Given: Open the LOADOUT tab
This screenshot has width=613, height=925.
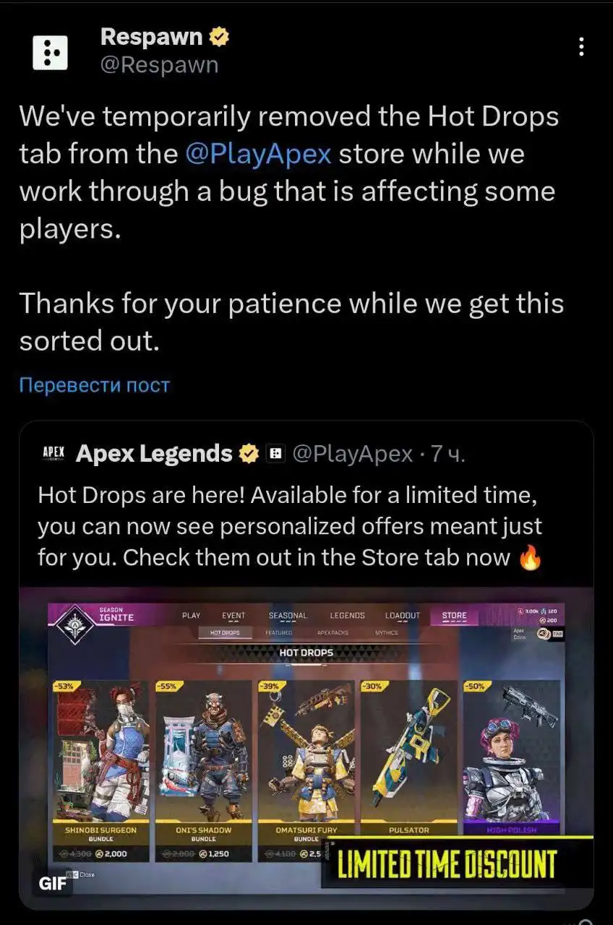Looking at the screenshot, I should tap(403, 616).
